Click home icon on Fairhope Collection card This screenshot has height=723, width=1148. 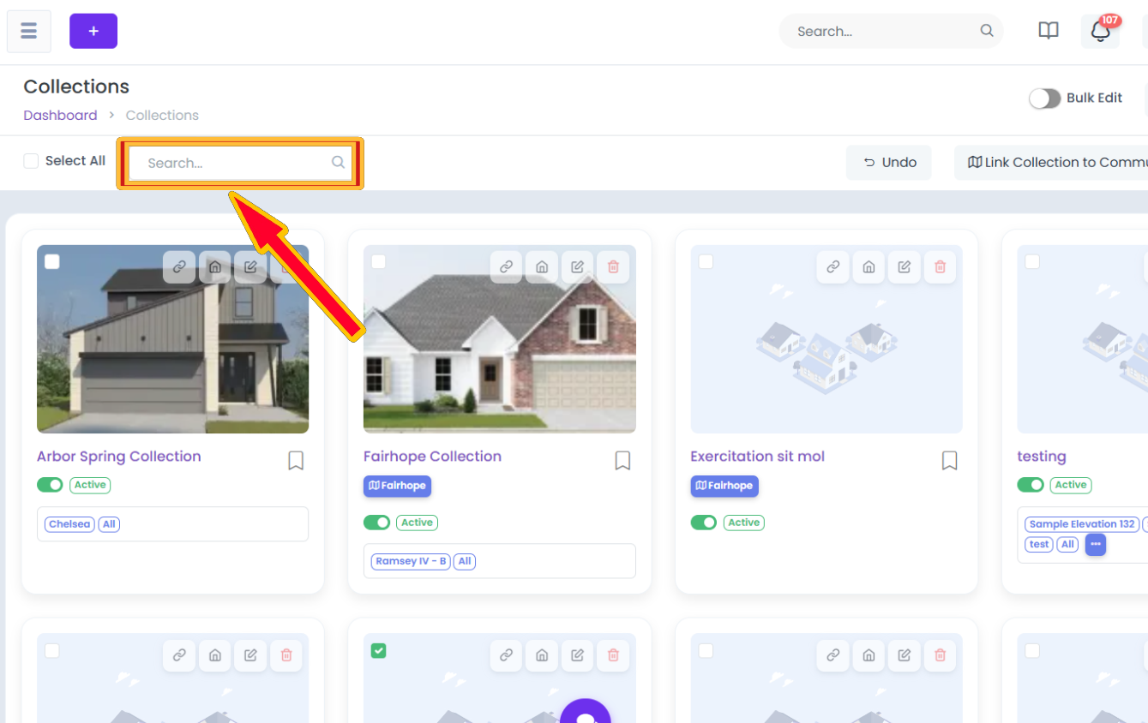click(x=542, y=267)
